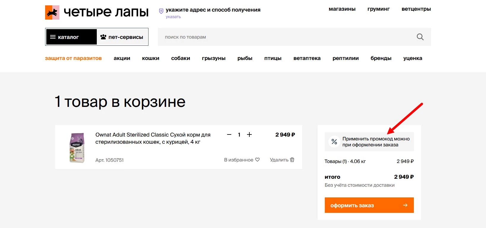The width and height of the screenshot is (486, 228).
Task: Click the search magnifier icon
Action: [x=420, y=37]
